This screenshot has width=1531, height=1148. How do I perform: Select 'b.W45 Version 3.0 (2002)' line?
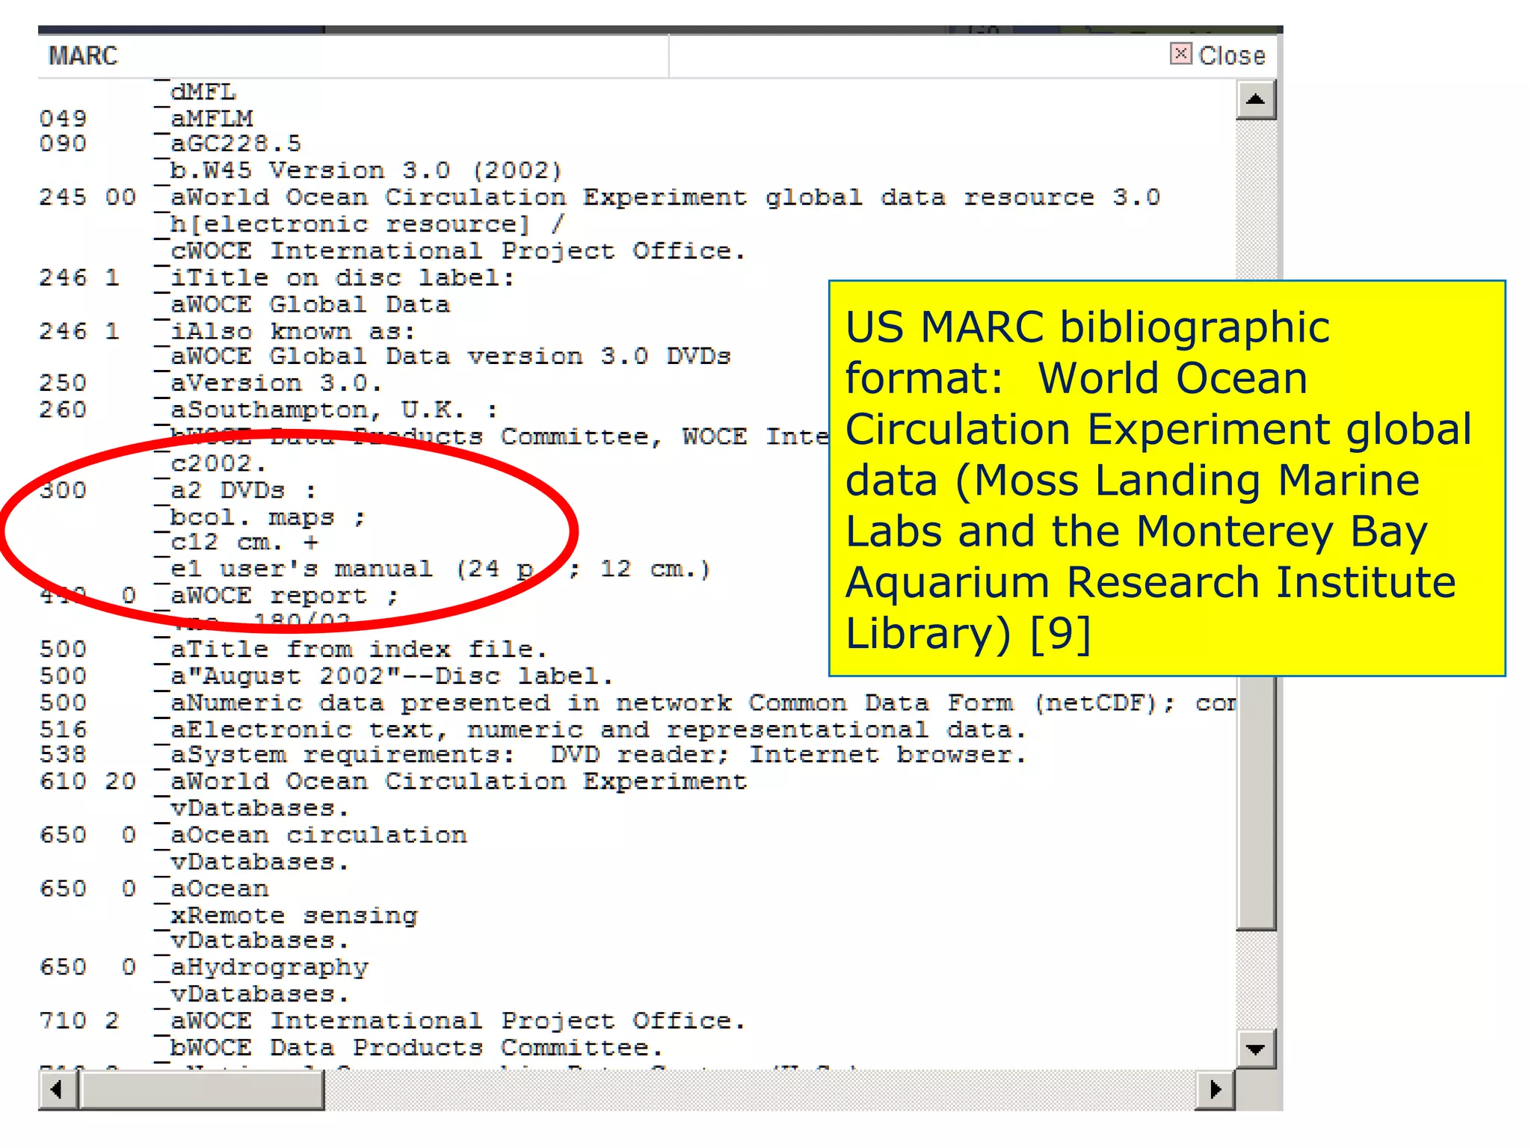tap(358, 170)
